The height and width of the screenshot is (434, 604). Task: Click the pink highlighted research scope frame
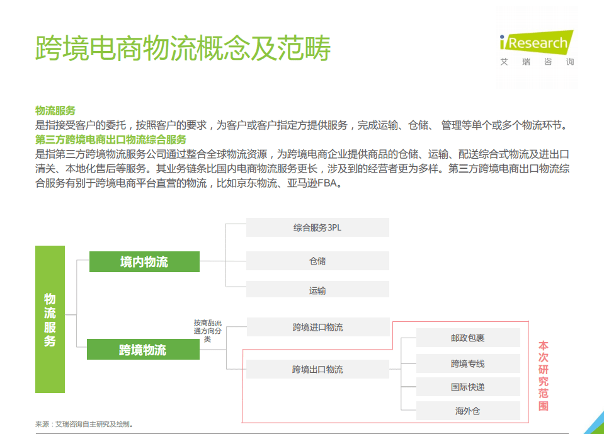pos(386,372)
